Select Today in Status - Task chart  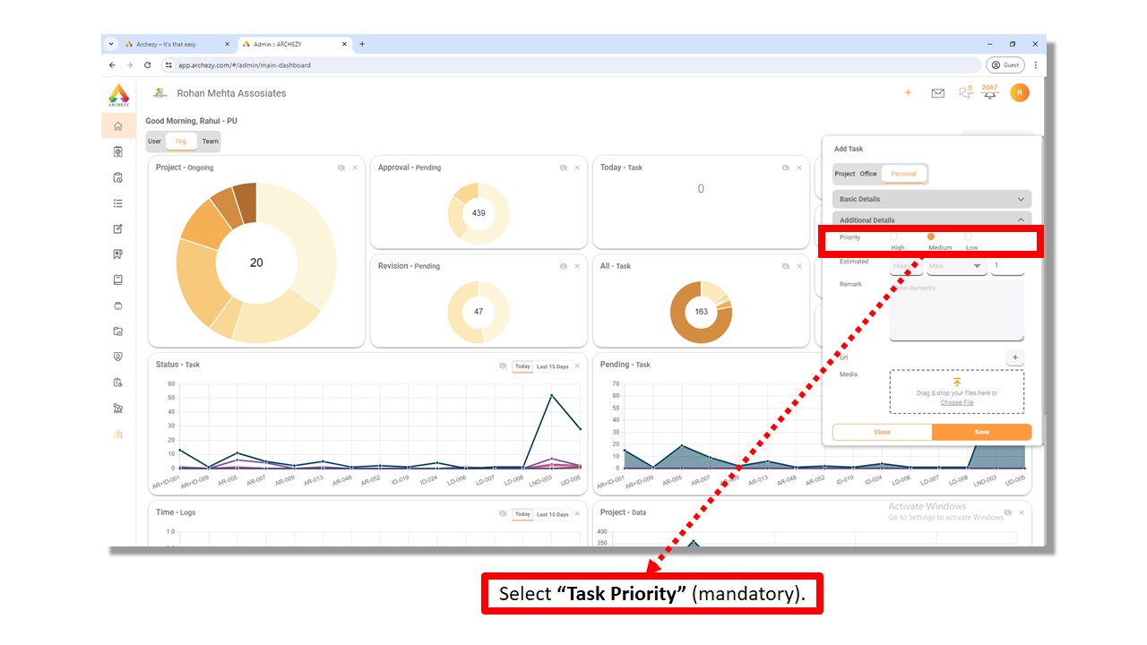(522, 366)
